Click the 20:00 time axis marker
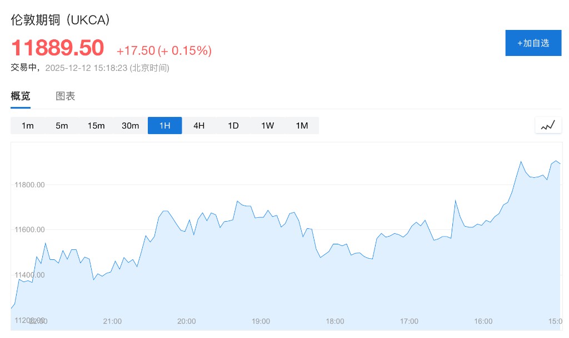This screenshot has height=338, width=569. (x=187, y=321)
